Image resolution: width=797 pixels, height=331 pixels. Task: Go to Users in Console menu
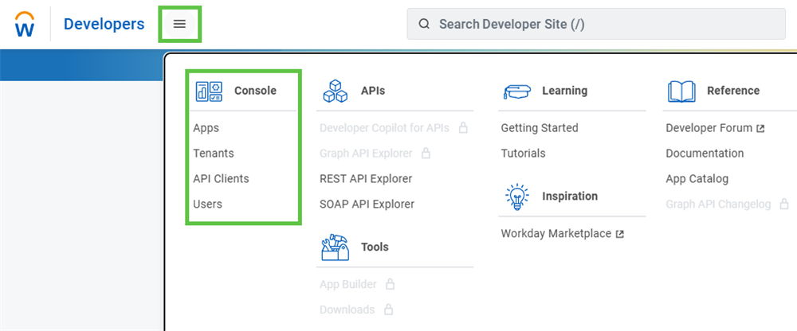click(x=207, y=204)
